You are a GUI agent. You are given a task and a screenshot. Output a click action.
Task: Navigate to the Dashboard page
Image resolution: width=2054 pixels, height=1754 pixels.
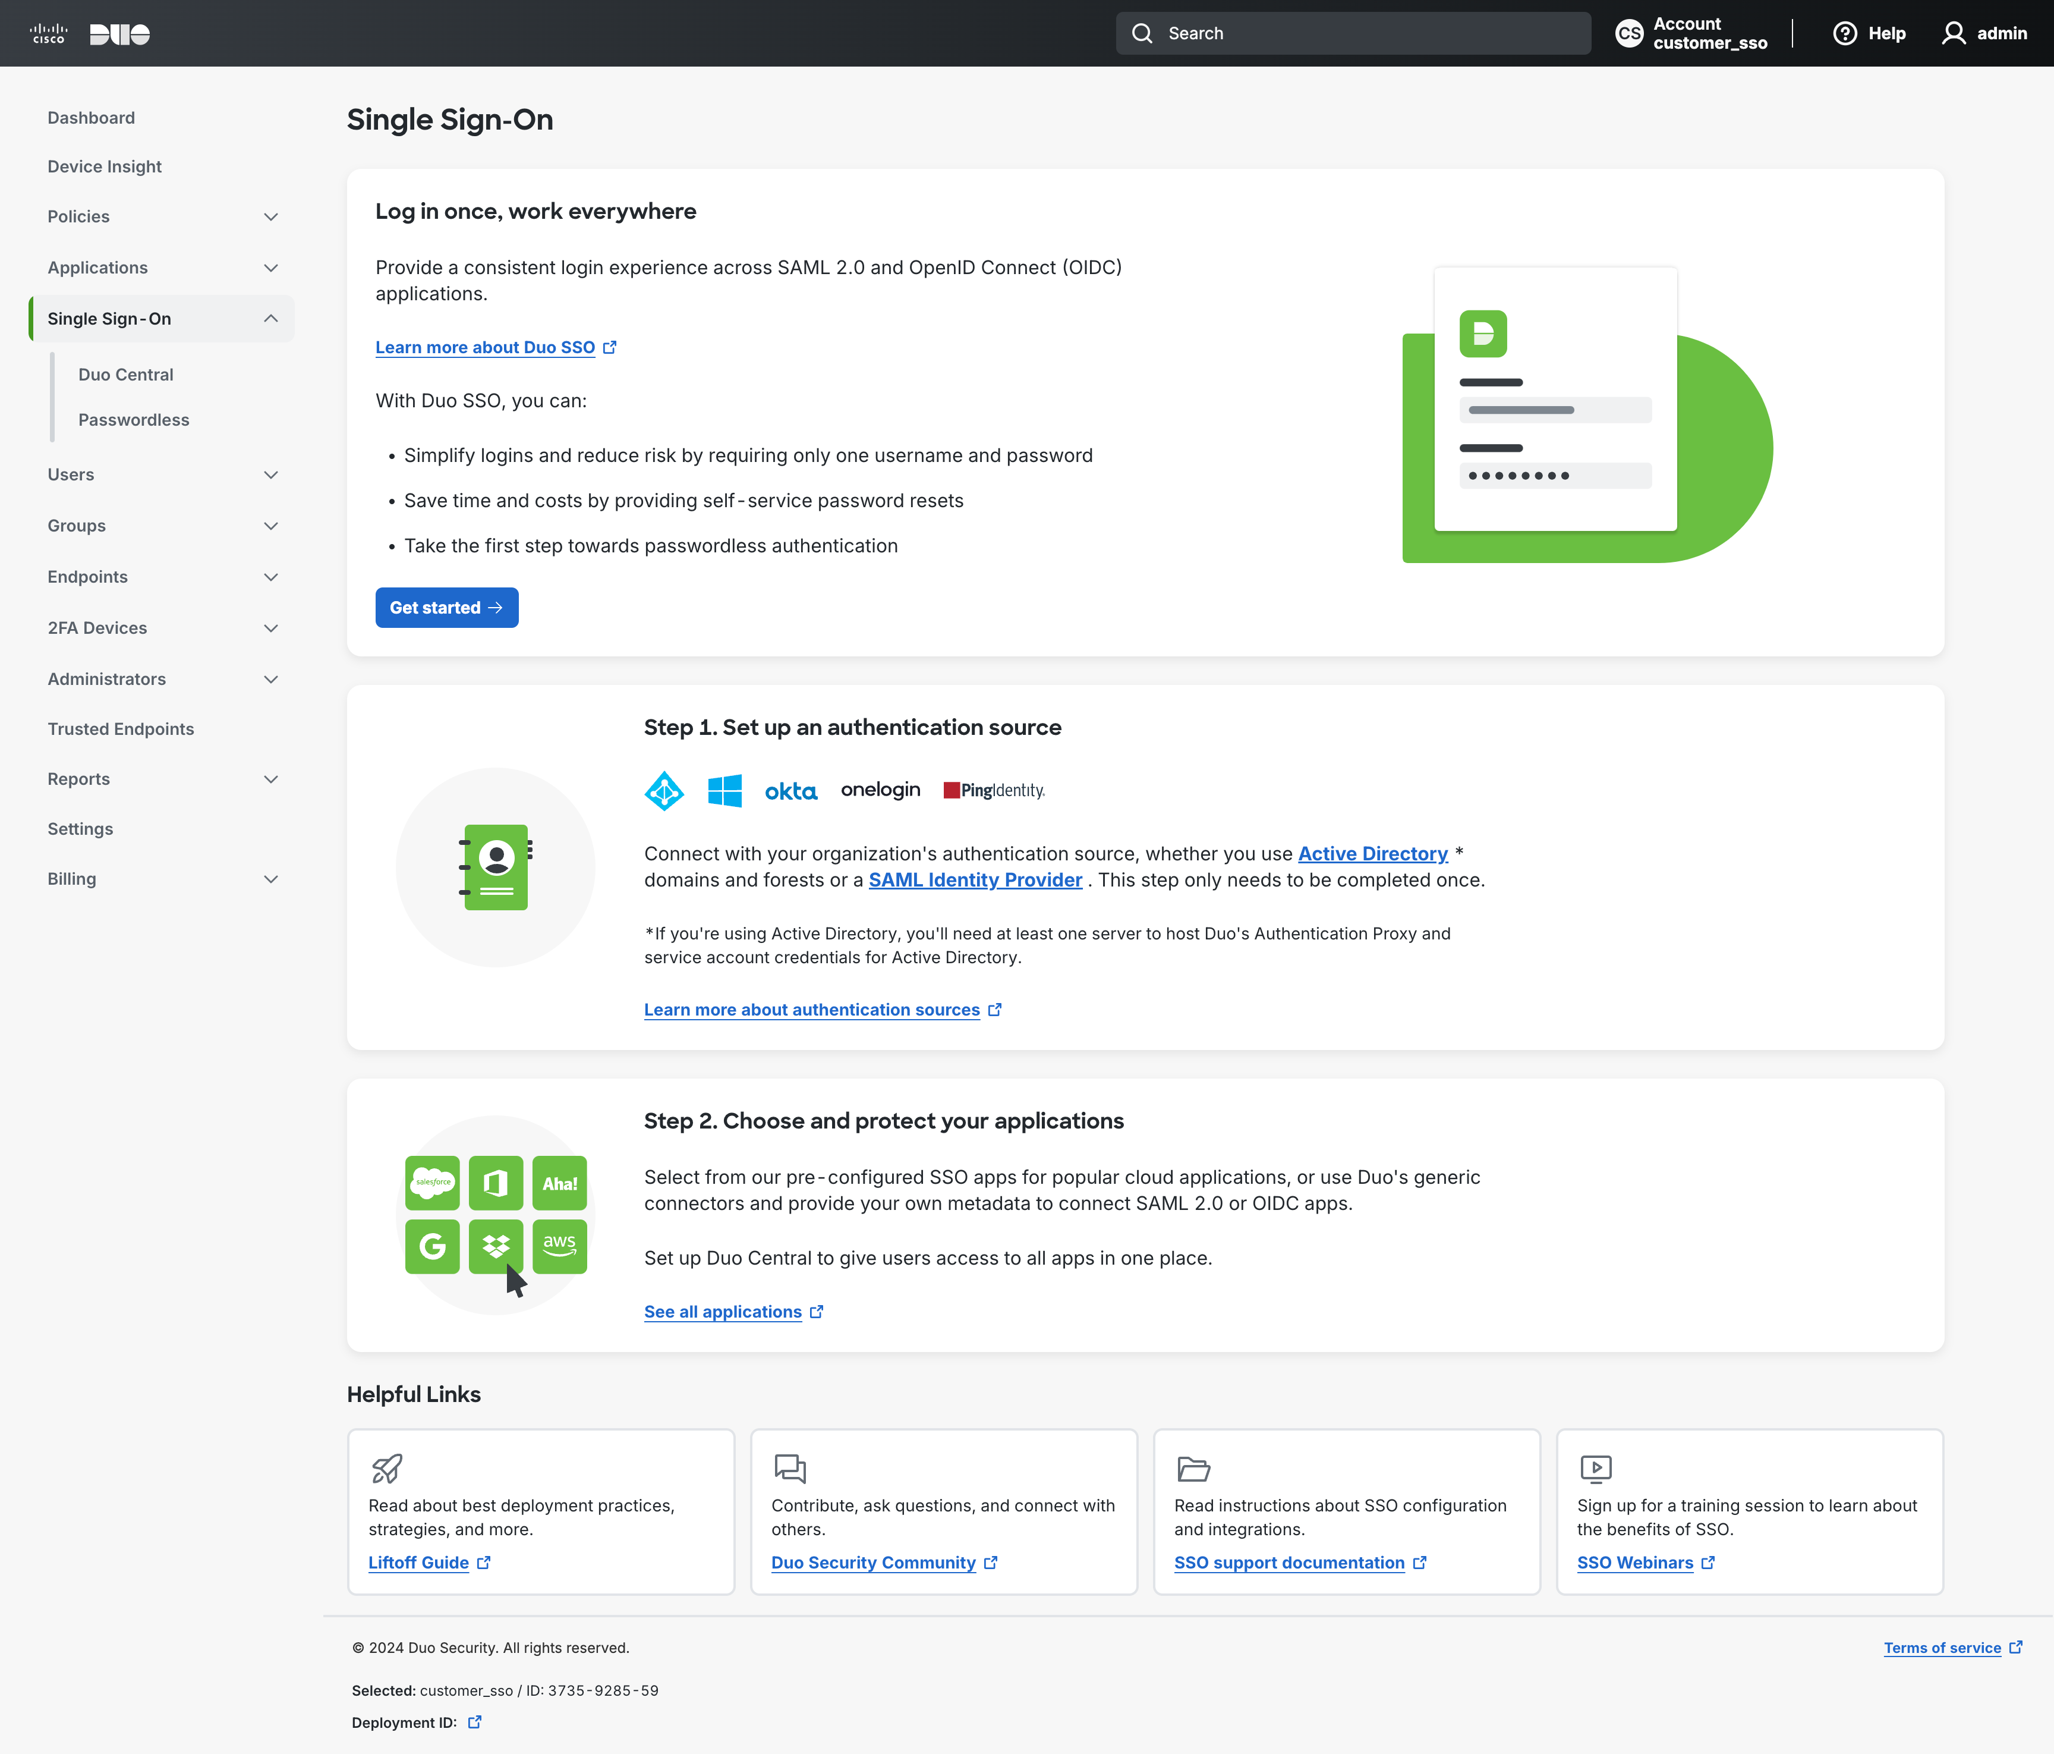click(91, 117)
